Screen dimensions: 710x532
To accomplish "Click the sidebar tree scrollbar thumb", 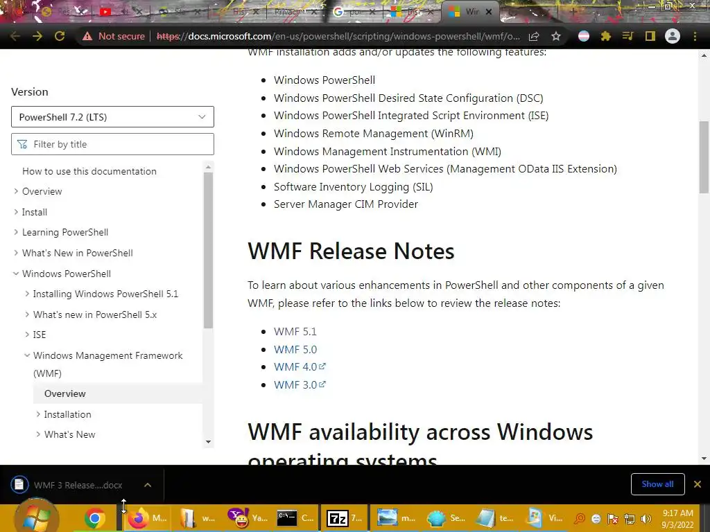I will pyautogui.click(x=208, y=249).
